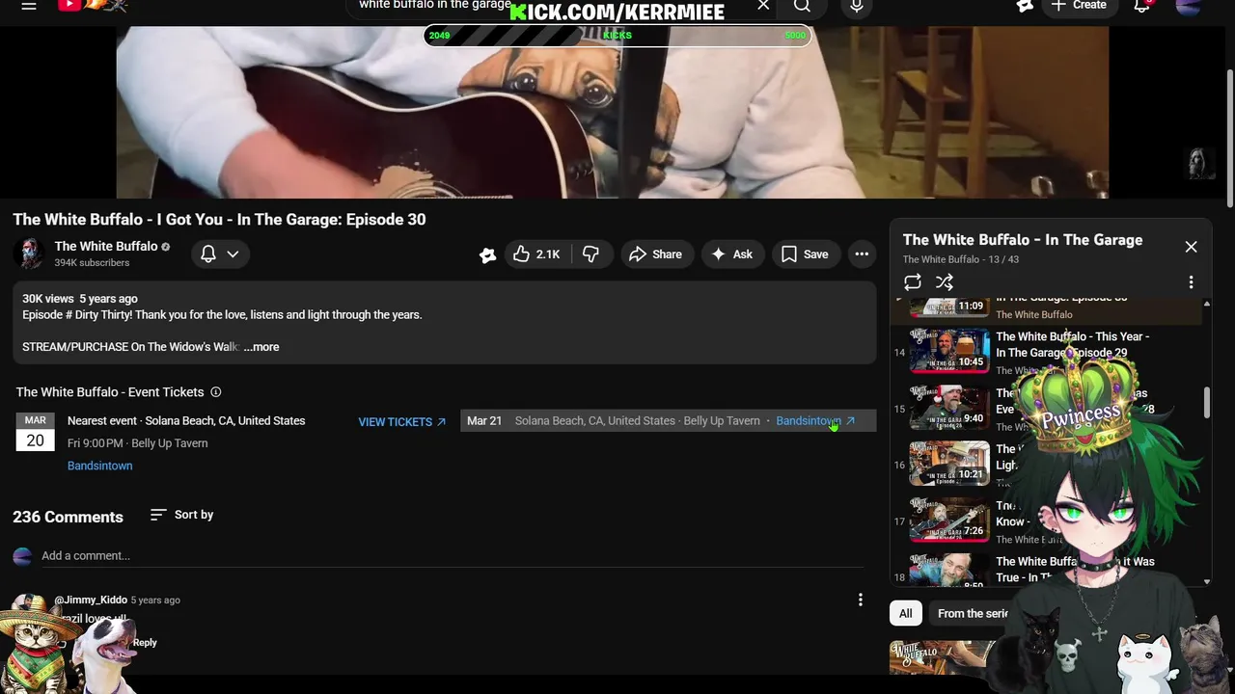Viewport: 1235px width, 694px height.
Task: Click the currently playing 11:09 playlist thumbnail
Action: click(x=949, y=307)
